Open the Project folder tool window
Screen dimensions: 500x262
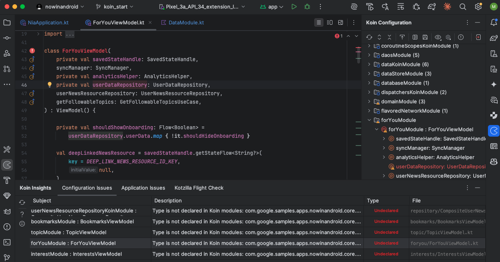(7, 22)
